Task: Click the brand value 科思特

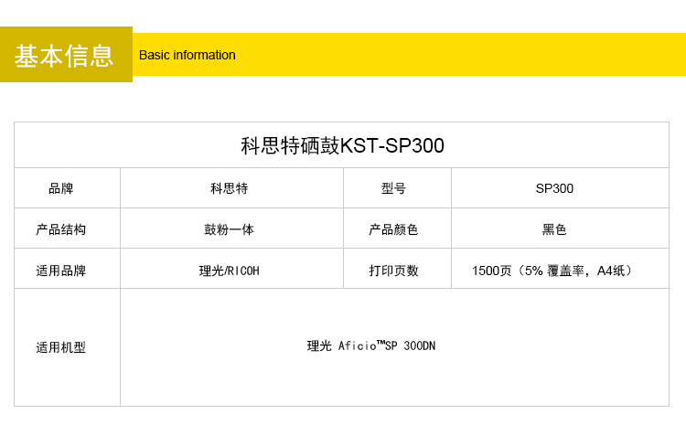Action: pos(229,188)
